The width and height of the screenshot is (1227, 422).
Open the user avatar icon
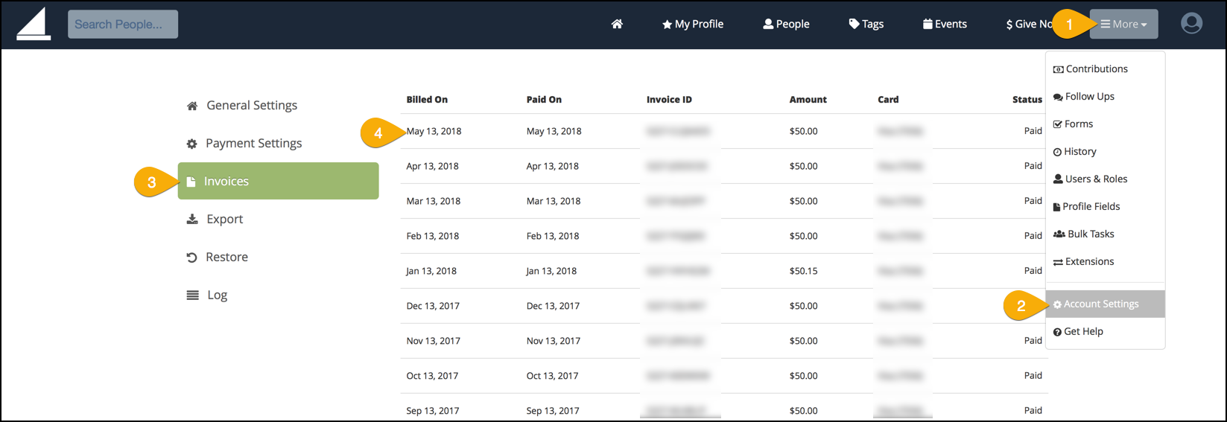1191,24
